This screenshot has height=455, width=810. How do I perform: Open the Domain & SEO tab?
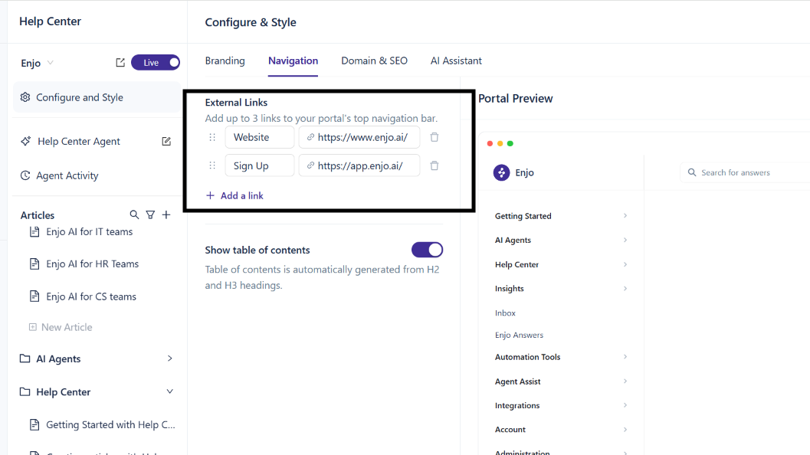pos(374,61)
